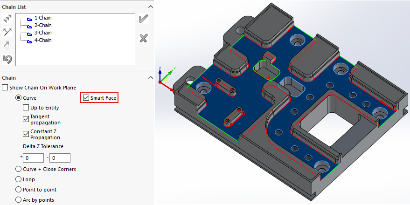Click the negative Delta Z Tolerance field
This screenshot has width=410, height=205.
point(60,158)
